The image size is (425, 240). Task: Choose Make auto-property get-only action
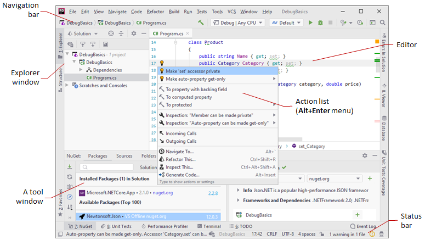click(218, 79)
